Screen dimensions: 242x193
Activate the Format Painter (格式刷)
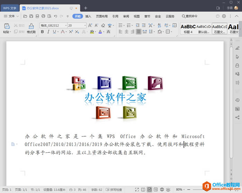[x=31, y=28]
